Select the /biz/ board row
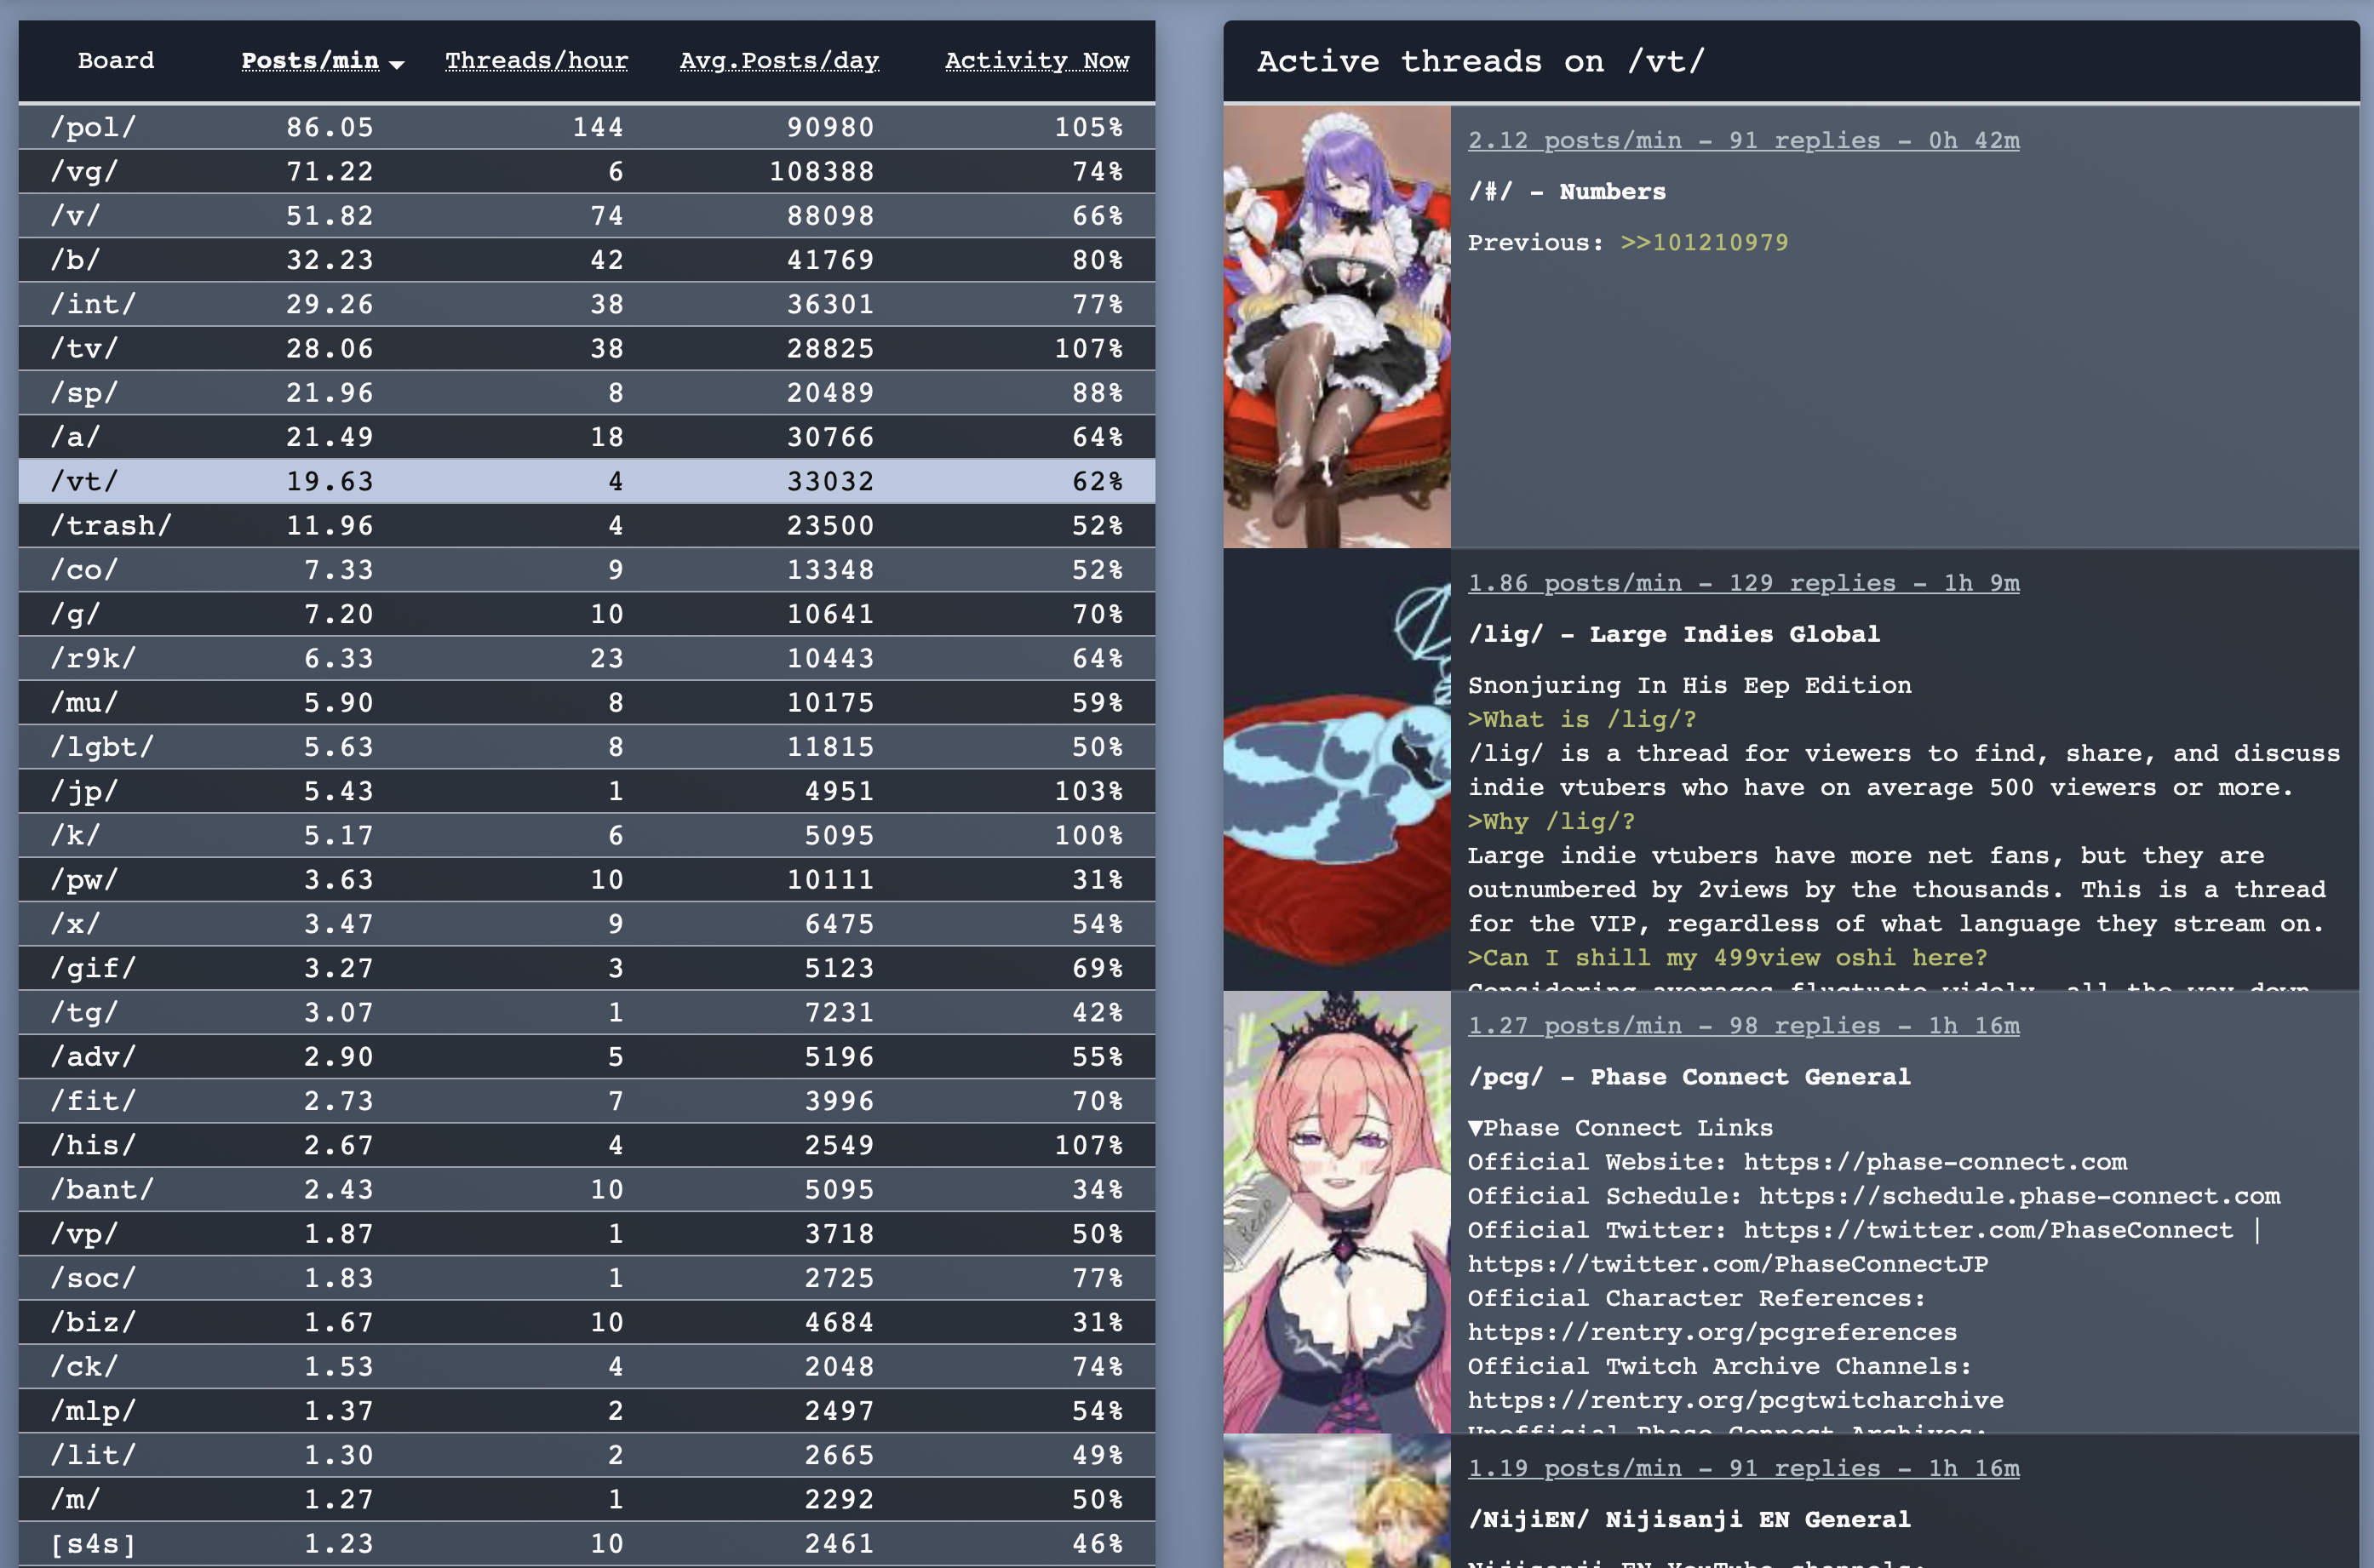 click(586, 1322)
